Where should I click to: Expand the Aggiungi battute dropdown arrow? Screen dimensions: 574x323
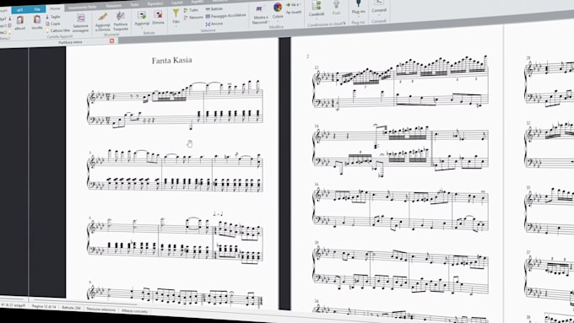[142, 28]
